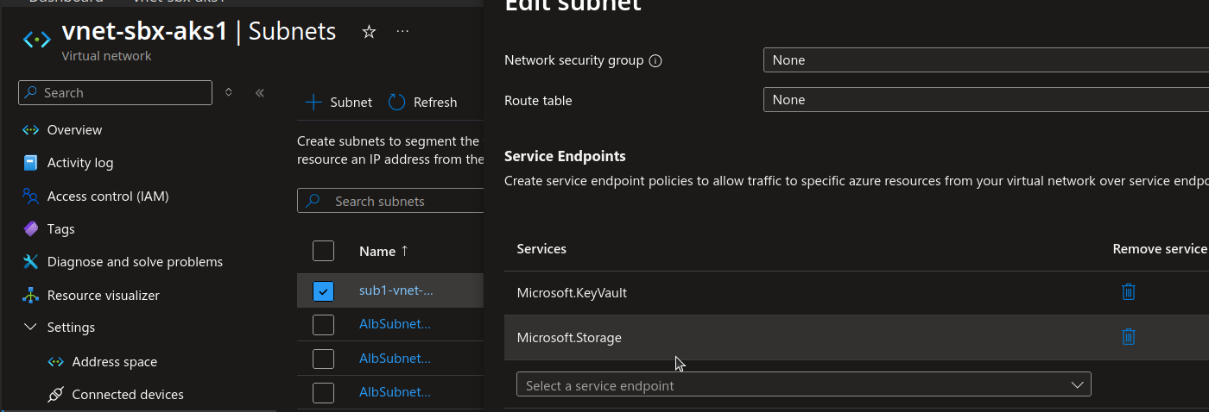Focus the sidebar Search field
Screen dimensions: 1209x412
(x=115, y=92)
